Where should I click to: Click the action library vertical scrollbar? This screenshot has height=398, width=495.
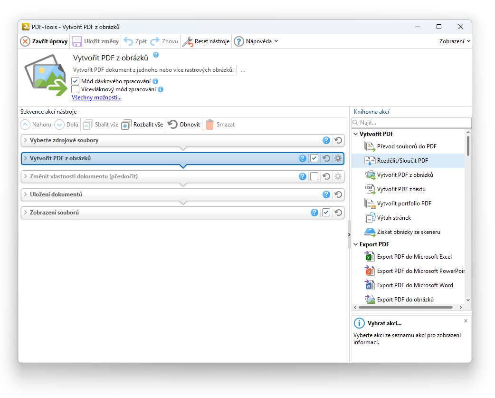click(468, 146)
